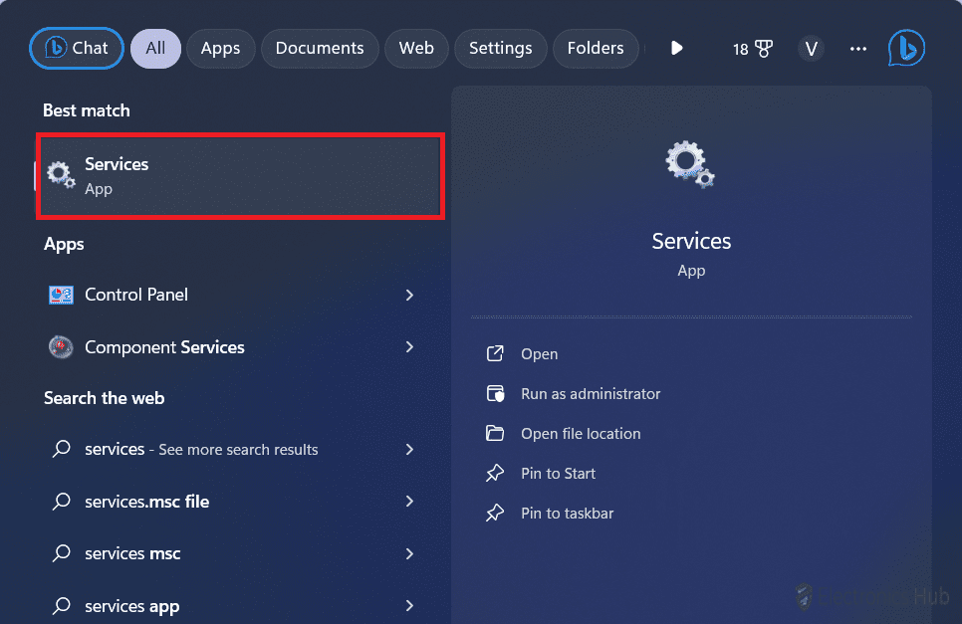Expand the Control Panel result chevron
The width and height of the screenshot is (962, 624).
coord(409,296)
